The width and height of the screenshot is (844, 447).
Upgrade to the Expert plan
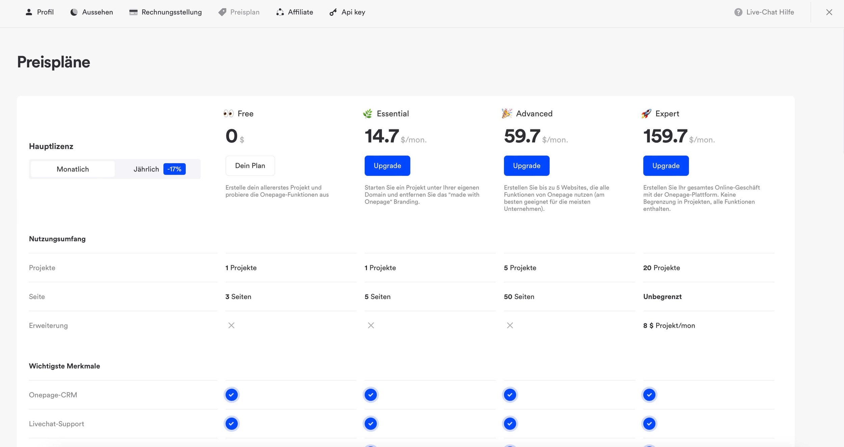point(666,166)
